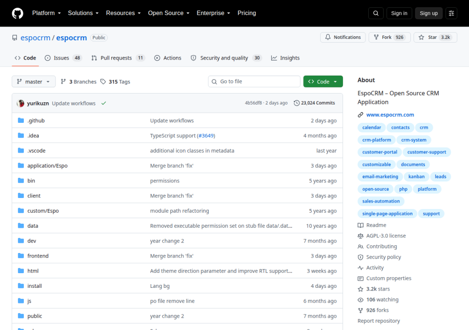Click the 'Lang bg' commit message
This screenshot has width=469, height=330.
[160, 286]
